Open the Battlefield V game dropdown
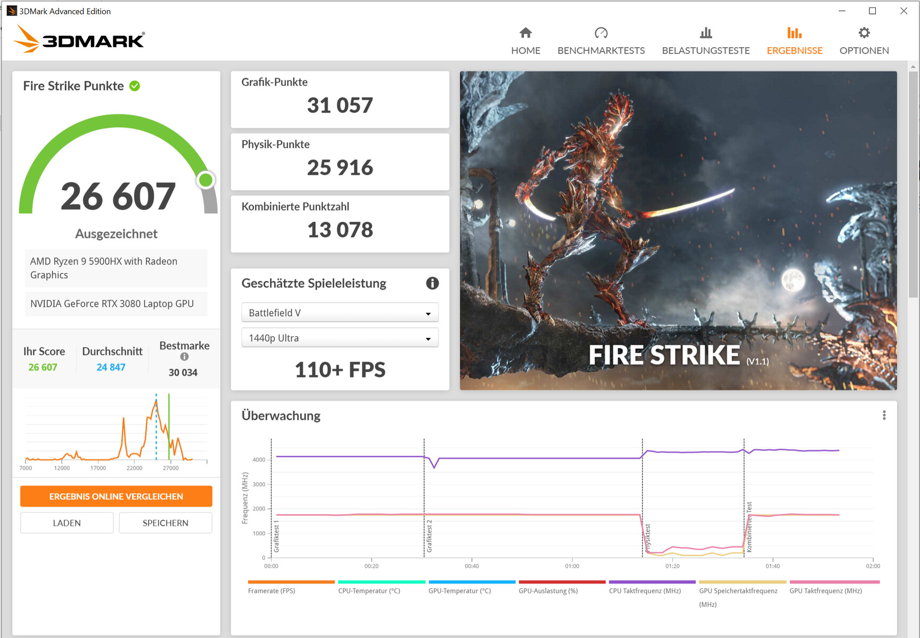This screenshot has width=920, height=638. coord(340,313)
